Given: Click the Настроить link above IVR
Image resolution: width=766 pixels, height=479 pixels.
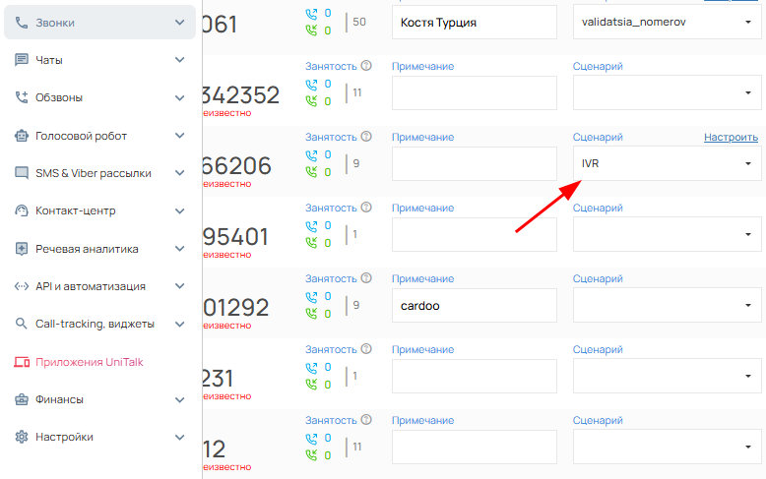Looking at the screenshot, I should point(731,137).
